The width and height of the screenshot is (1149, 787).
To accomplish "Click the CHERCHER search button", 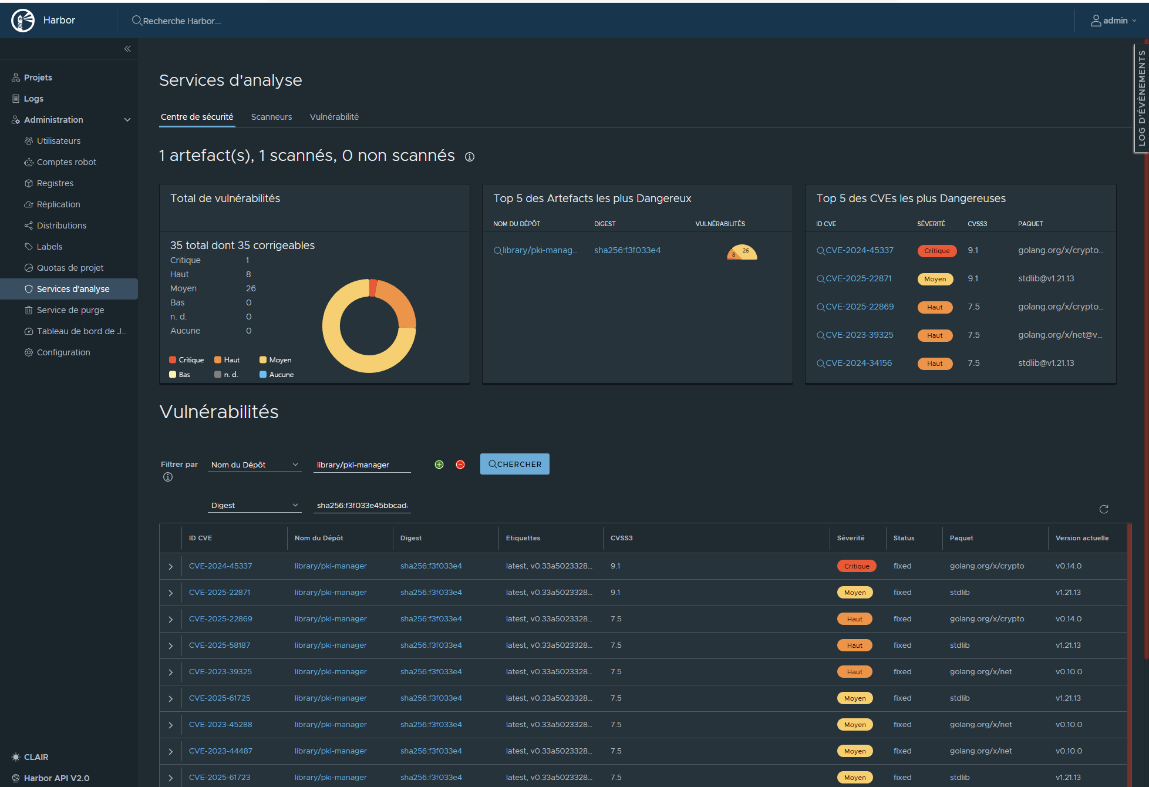I will pyautogui.click(x=515, y=464).
